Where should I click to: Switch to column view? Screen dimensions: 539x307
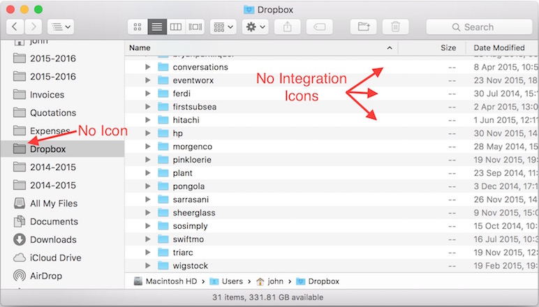point(176,27)
